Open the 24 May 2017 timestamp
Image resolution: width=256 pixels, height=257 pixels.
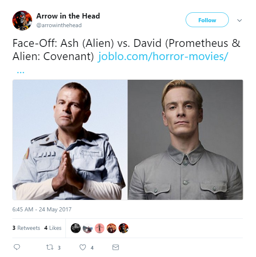(42, 209)
